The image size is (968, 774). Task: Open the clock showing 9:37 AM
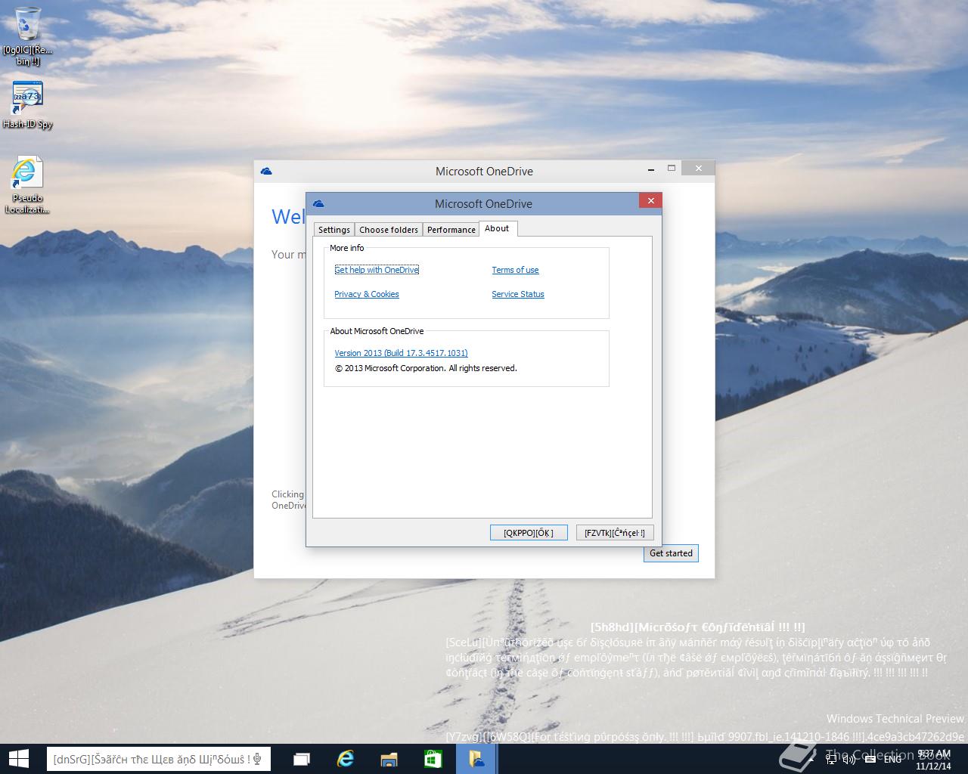coord(933,759)
